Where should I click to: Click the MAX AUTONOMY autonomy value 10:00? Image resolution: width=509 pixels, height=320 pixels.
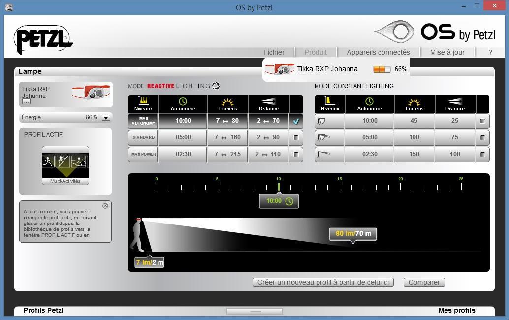point(183,121)
